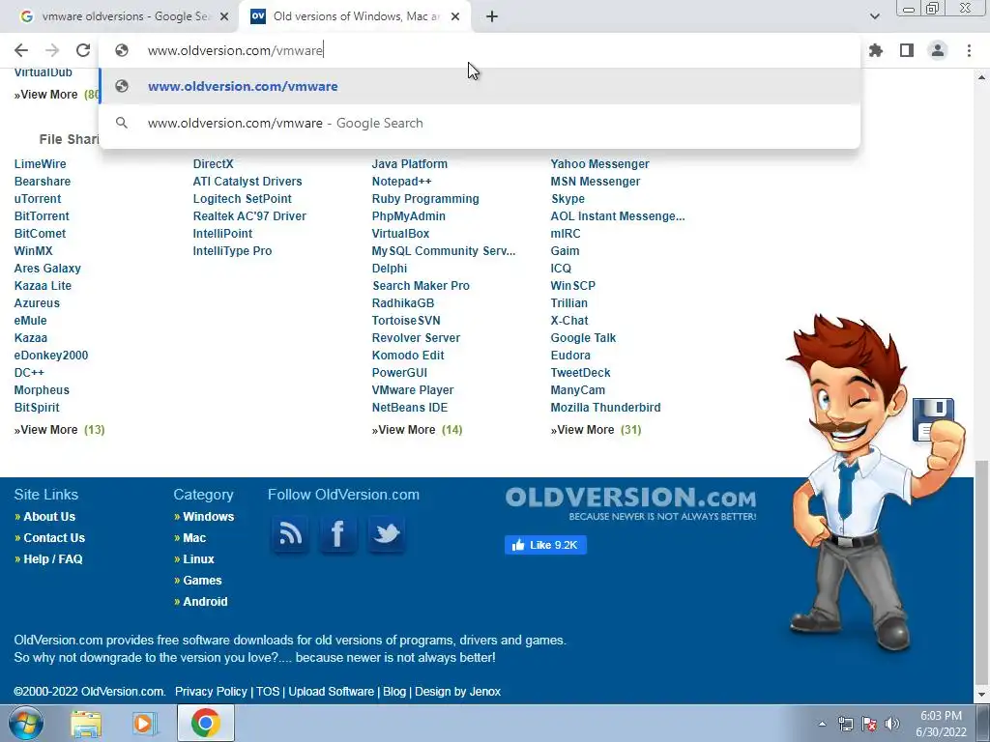Launch the media player taskbar icon
This screenshot has height=742, width=990.
(144, 723)
